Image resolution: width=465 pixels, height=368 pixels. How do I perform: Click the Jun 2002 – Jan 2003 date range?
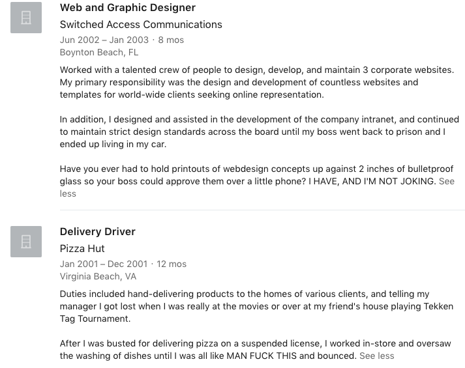pyautogui.click(x=104, y=40)
